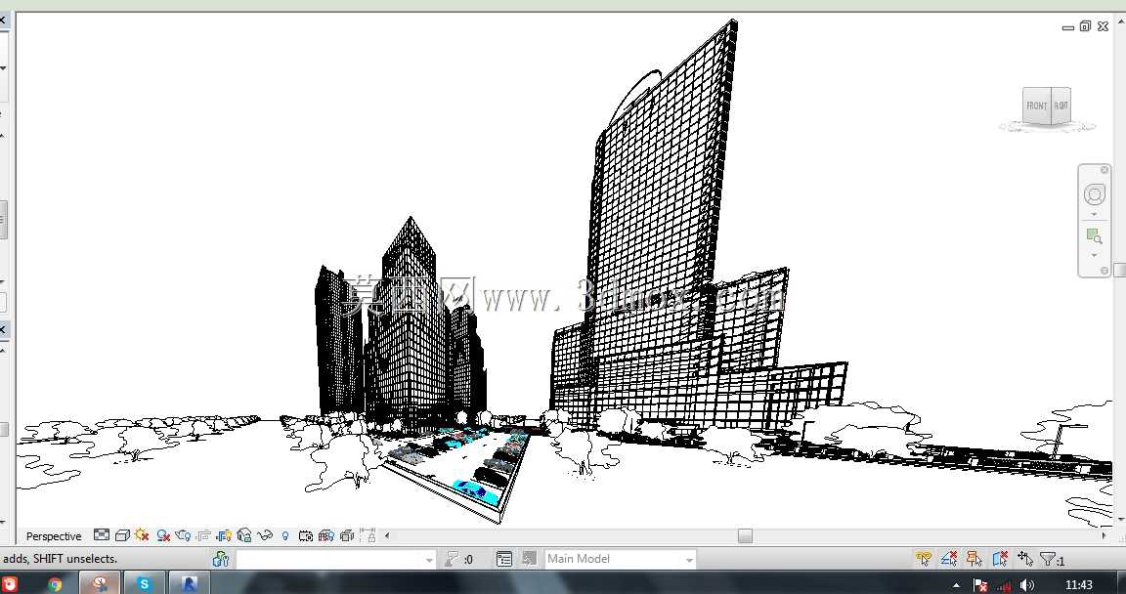1126x594 pixels.
Task: Show hidden system tray icons
Action: click(x=956, y=585)
